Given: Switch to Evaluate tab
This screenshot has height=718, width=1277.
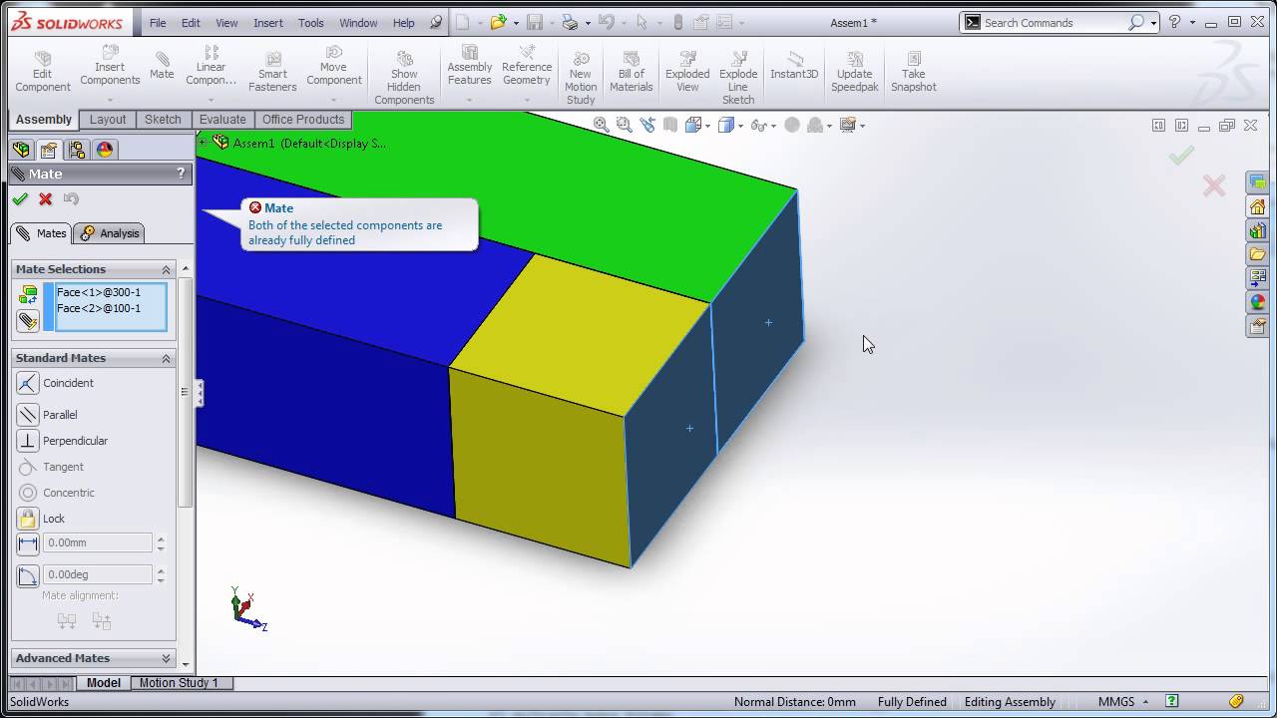Looking at the screenshot, I should (222, 119).
